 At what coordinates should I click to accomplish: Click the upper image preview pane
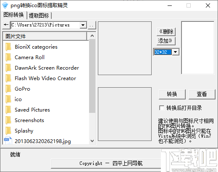pyautogui.click(x=125, y=48)
